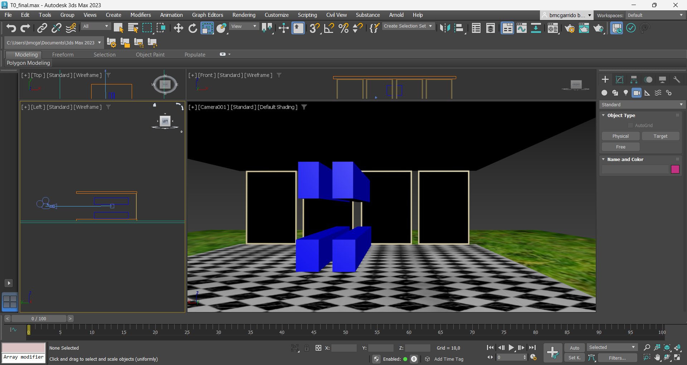Screen dimensions: 687x365
Task: Open the Standard camera category dropdown
Action: pyautogui.click(x=642, y=104)
